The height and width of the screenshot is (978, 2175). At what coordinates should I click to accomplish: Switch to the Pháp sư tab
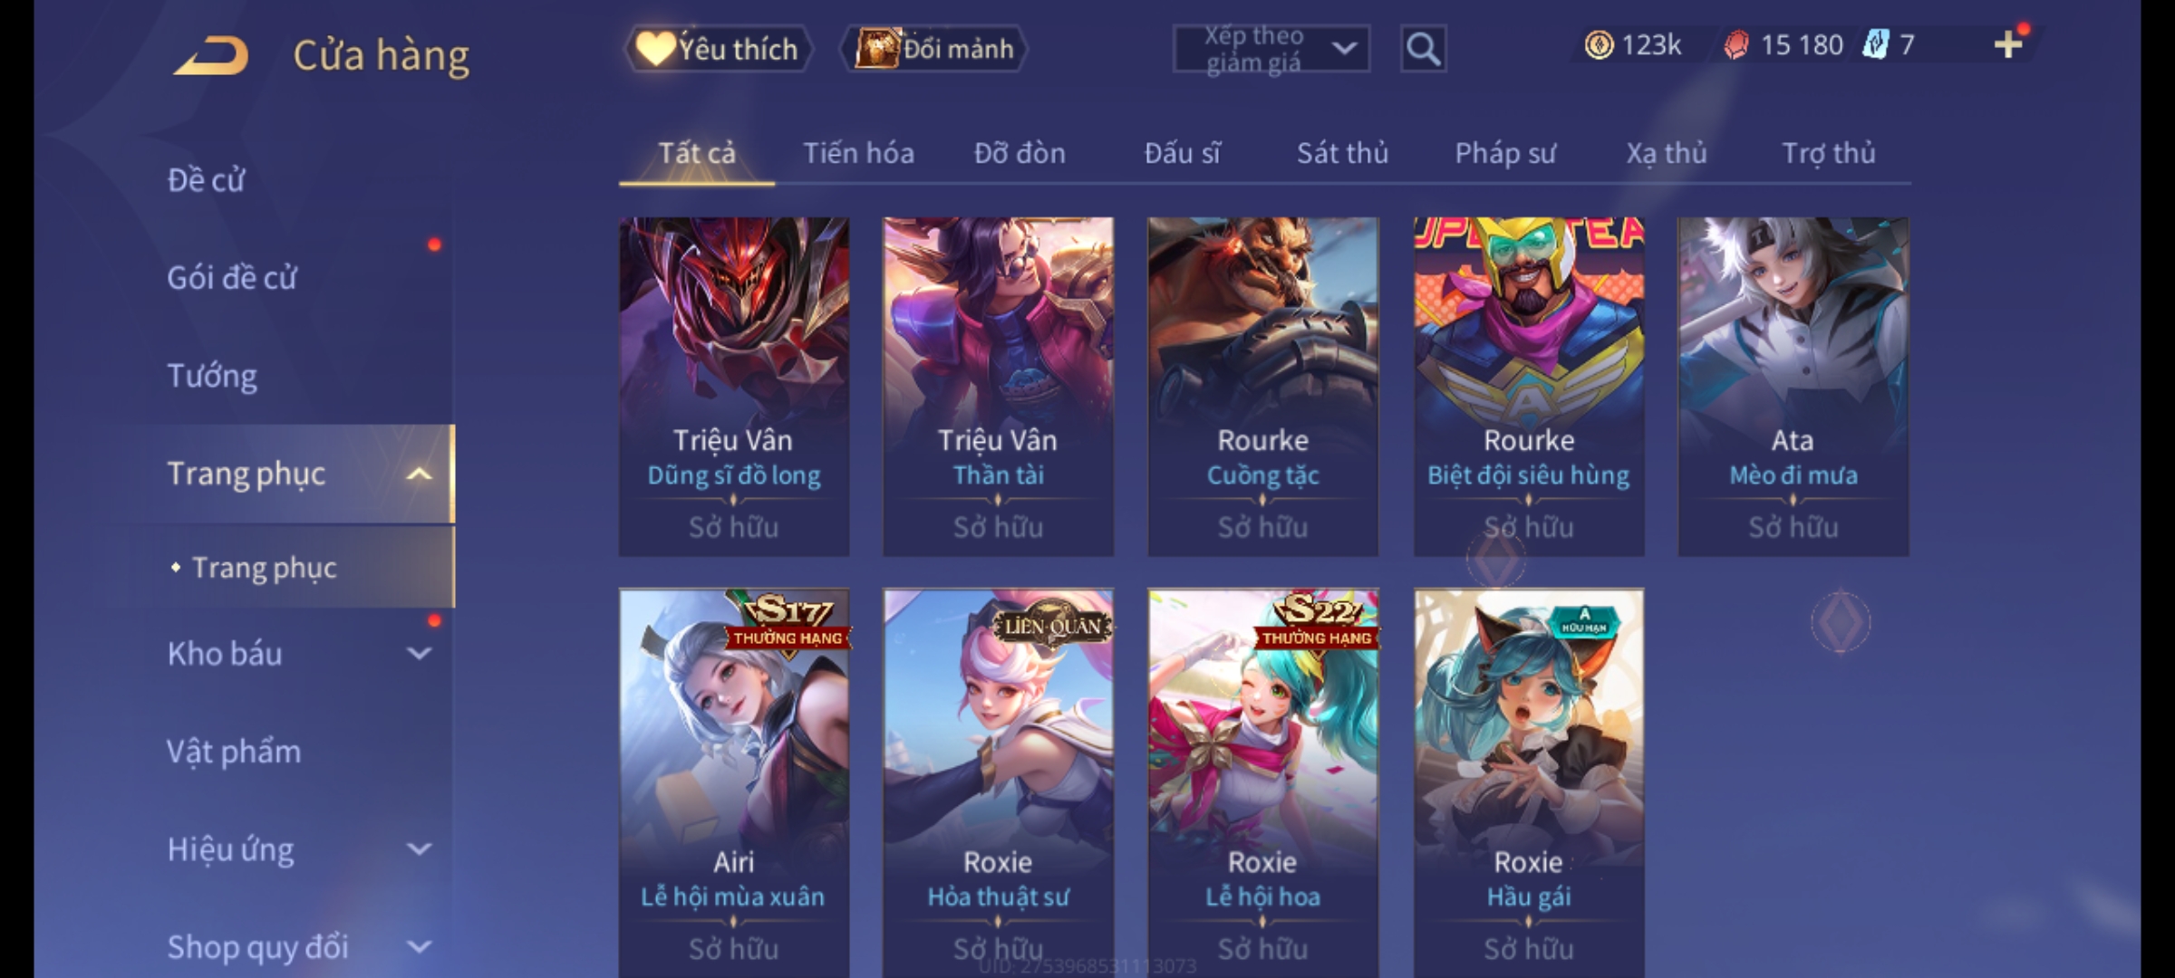click(1505, 154)
